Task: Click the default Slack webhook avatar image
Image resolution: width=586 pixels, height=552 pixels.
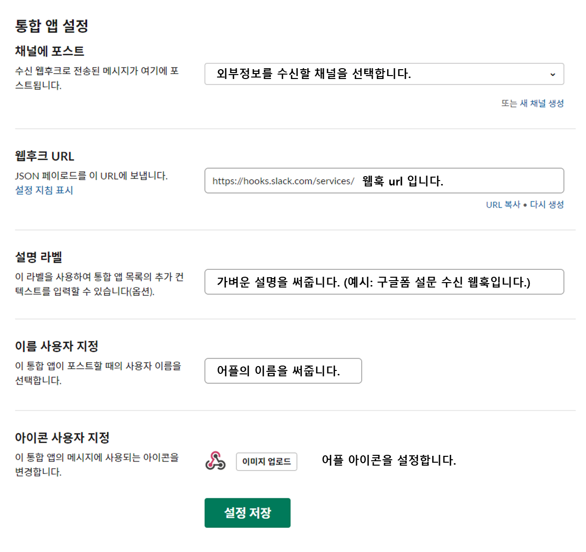Action: (x=215, y=461)
